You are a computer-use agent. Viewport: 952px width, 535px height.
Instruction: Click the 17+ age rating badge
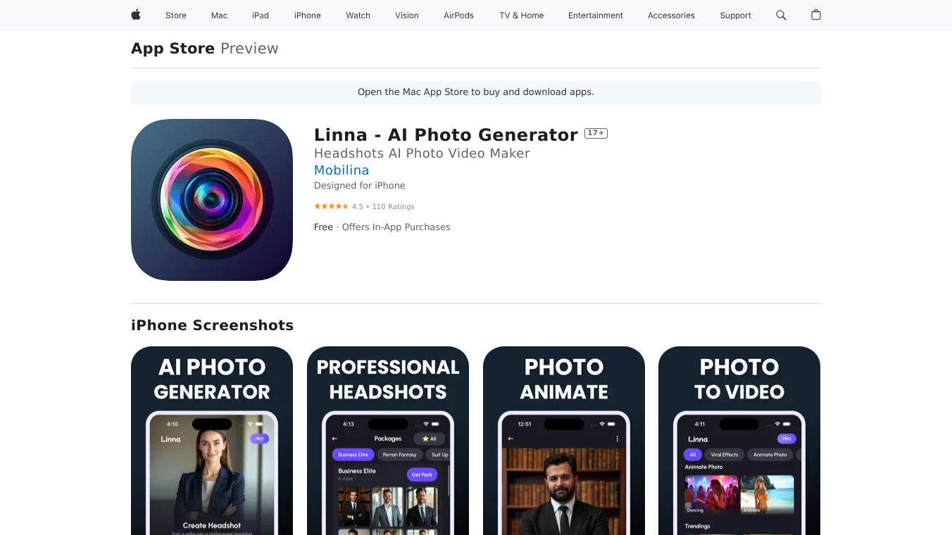pos(596,133)
